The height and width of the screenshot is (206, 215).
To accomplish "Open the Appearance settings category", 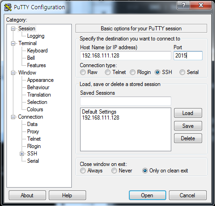I will point(41,80).
